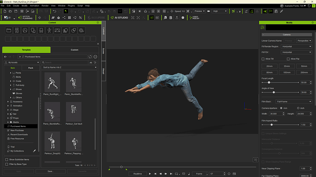
Task: Launch AI Studio
Action: tap(120, 18)
